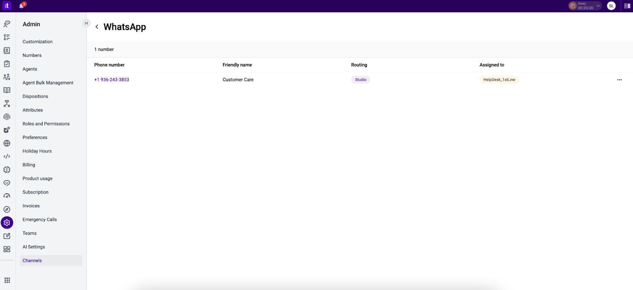633x290 pixels.
Task: Open the Conversations headset icon in the rail
Action: (7, 24)
